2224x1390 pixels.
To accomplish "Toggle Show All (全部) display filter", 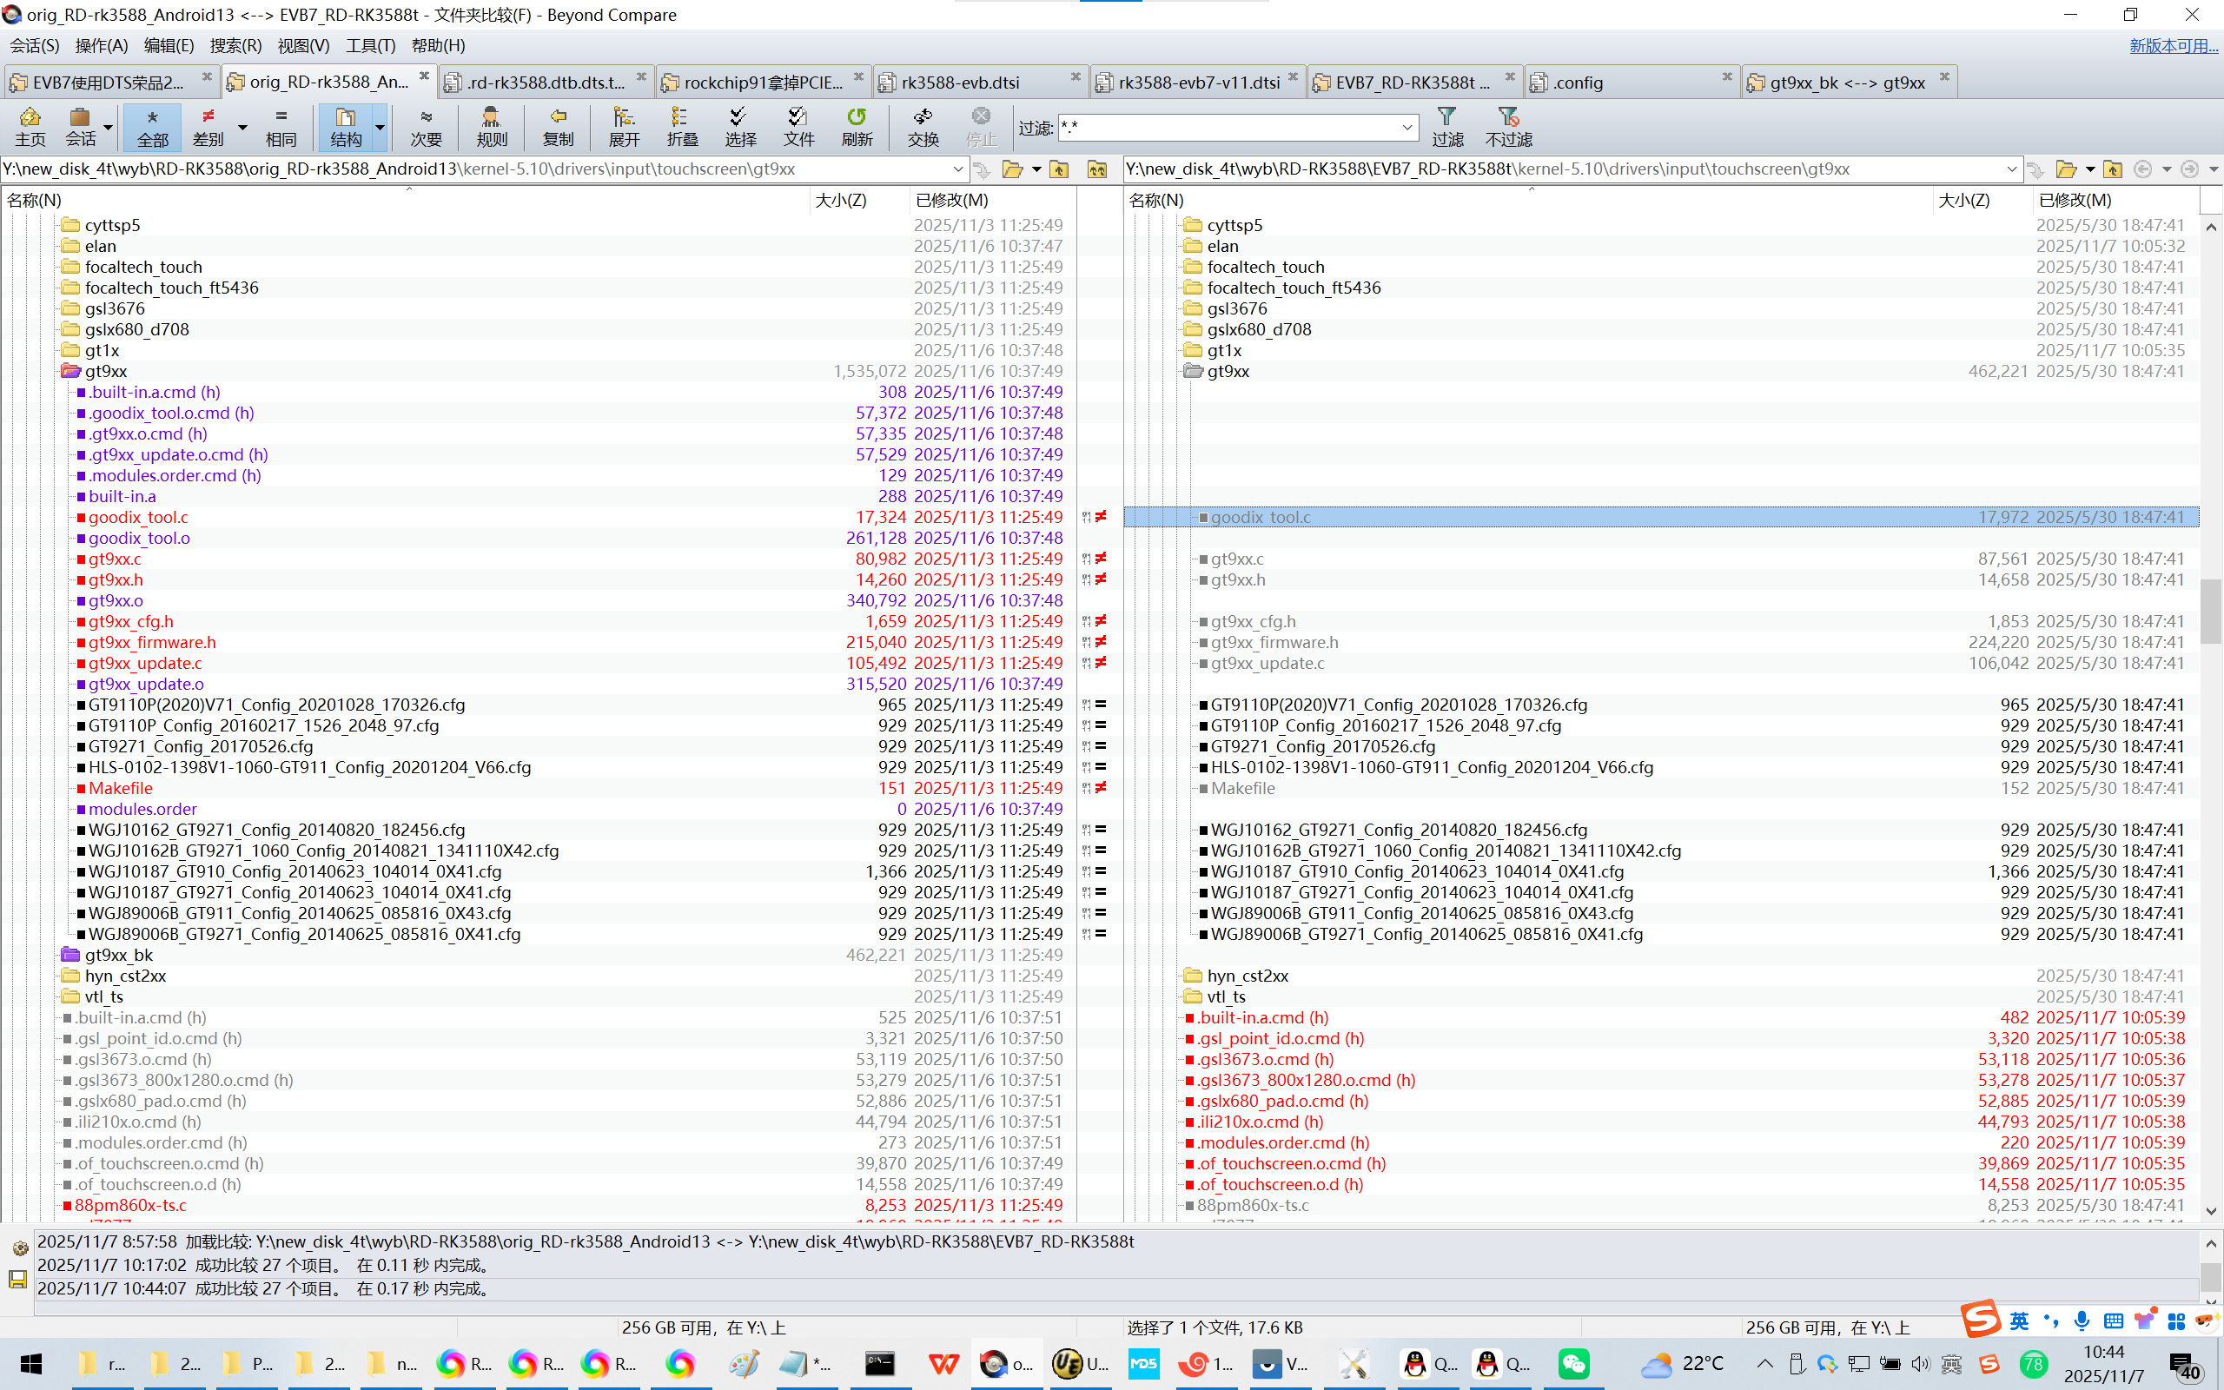I will (x=153, y=126).
